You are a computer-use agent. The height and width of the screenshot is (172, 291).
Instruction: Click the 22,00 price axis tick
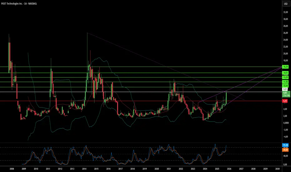click(286, 47)
